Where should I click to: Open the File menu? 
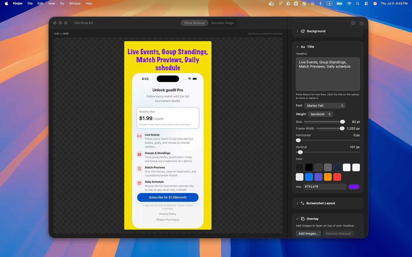30,3
